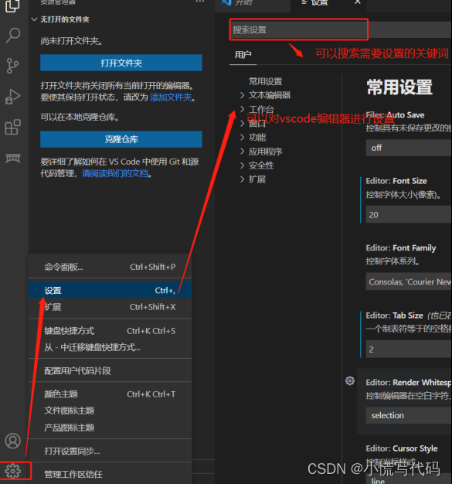The height and width of the screenshot is (484, 452).
Task: Open the Explorer view in activity bar
Action: pyautogui.click(x=12, y=5)
